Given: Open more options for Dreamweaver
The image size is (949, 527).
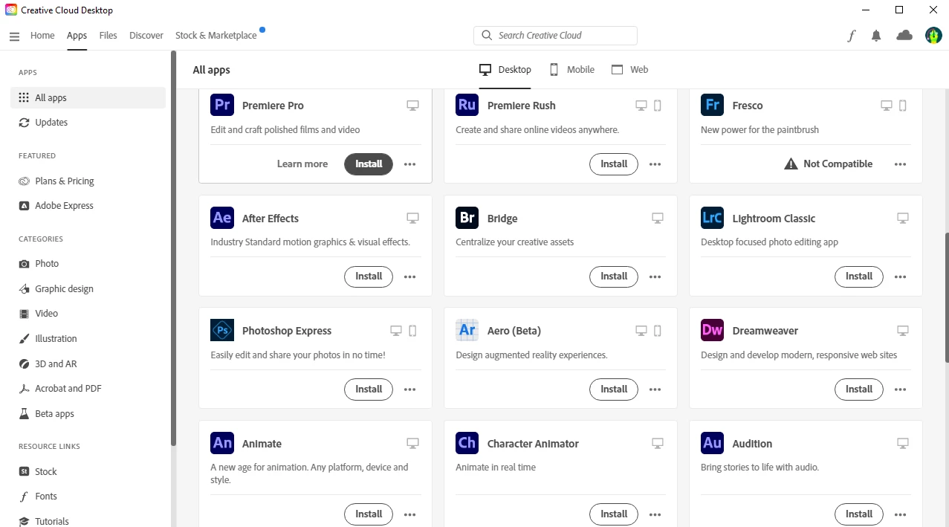Looking at the screenshot, I should click(901, 389).
